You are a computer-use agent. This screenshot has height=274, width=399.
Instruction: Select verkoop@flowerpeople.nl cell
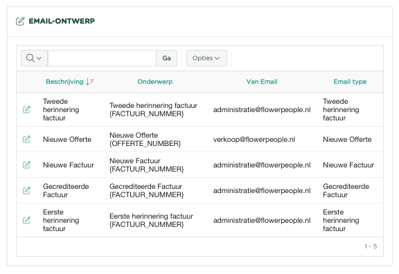click(254, 139)
